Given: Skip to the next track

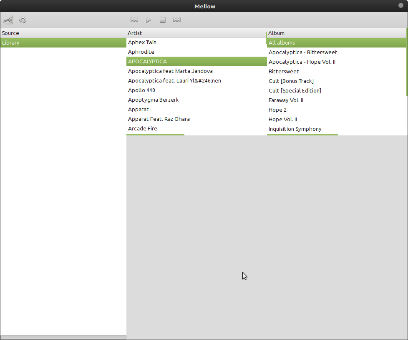Looking at the screenshot, I should [177, 20].
